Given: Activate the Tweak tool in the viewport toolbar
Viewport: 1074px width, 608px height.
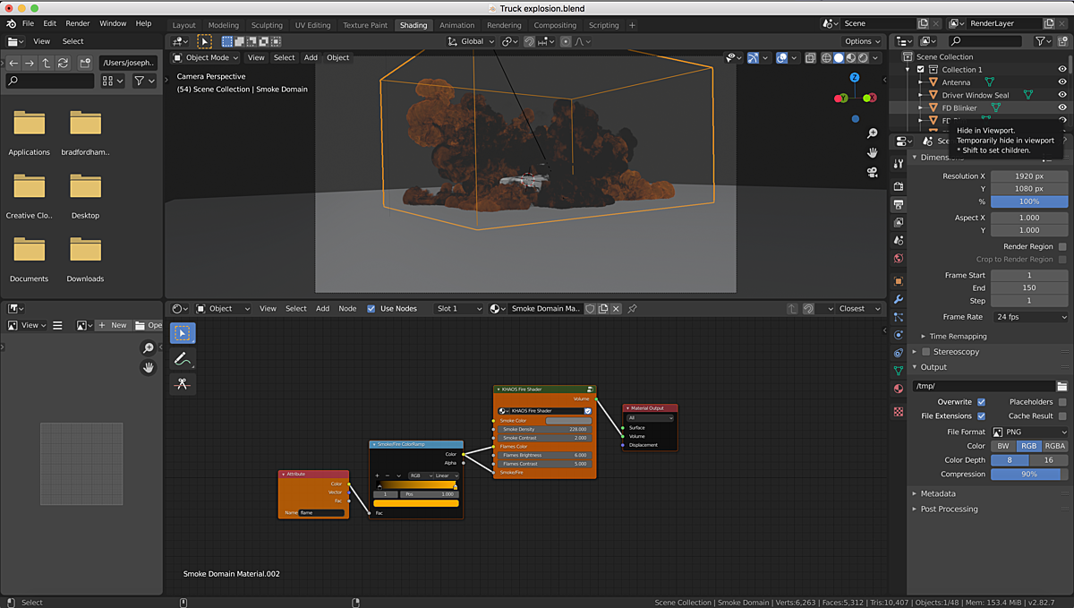Looking at the screenshot, I should [x=182, y=332].
